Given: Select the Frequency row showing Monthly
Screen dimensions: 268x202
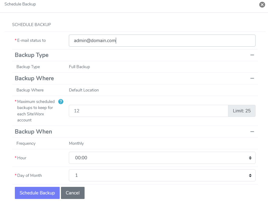Looking at the screenshot, I should (x=76, y=143).
